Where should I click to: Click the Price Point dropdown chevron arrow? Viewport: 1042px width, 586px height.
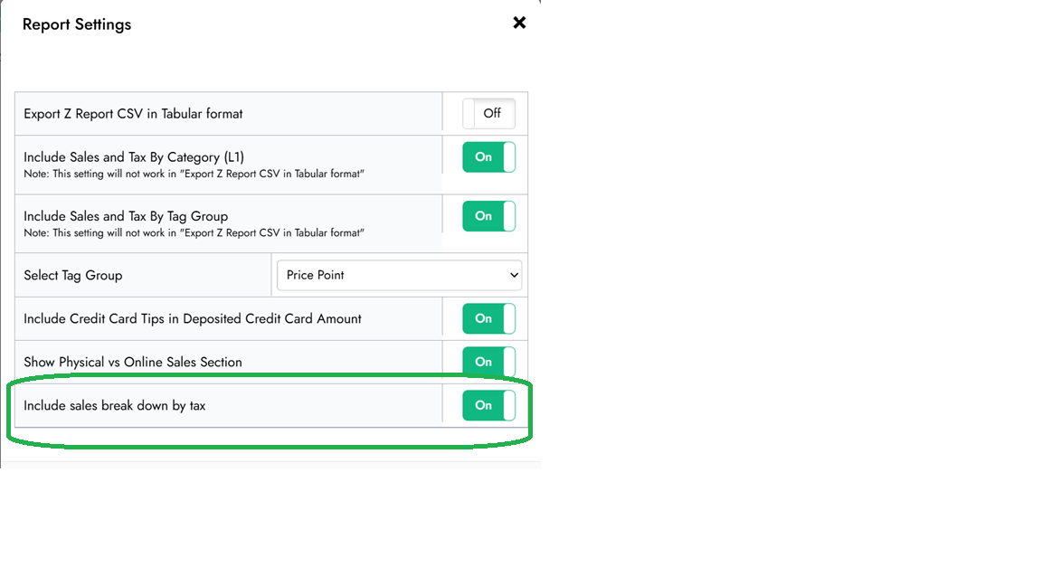click(514, 275)
